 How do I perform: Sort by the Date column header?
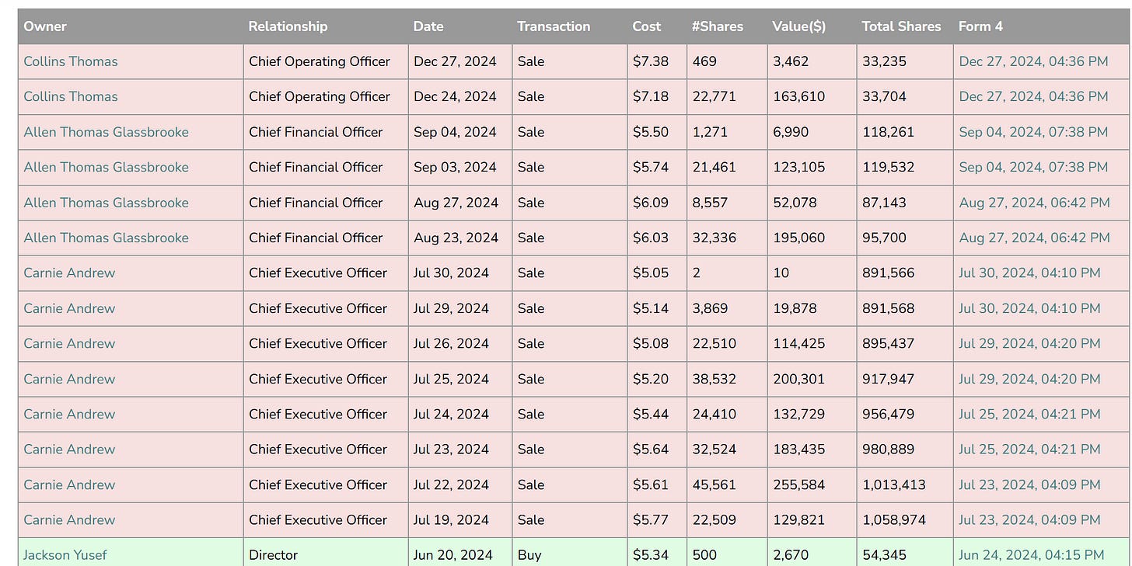(x=428, y=26)
